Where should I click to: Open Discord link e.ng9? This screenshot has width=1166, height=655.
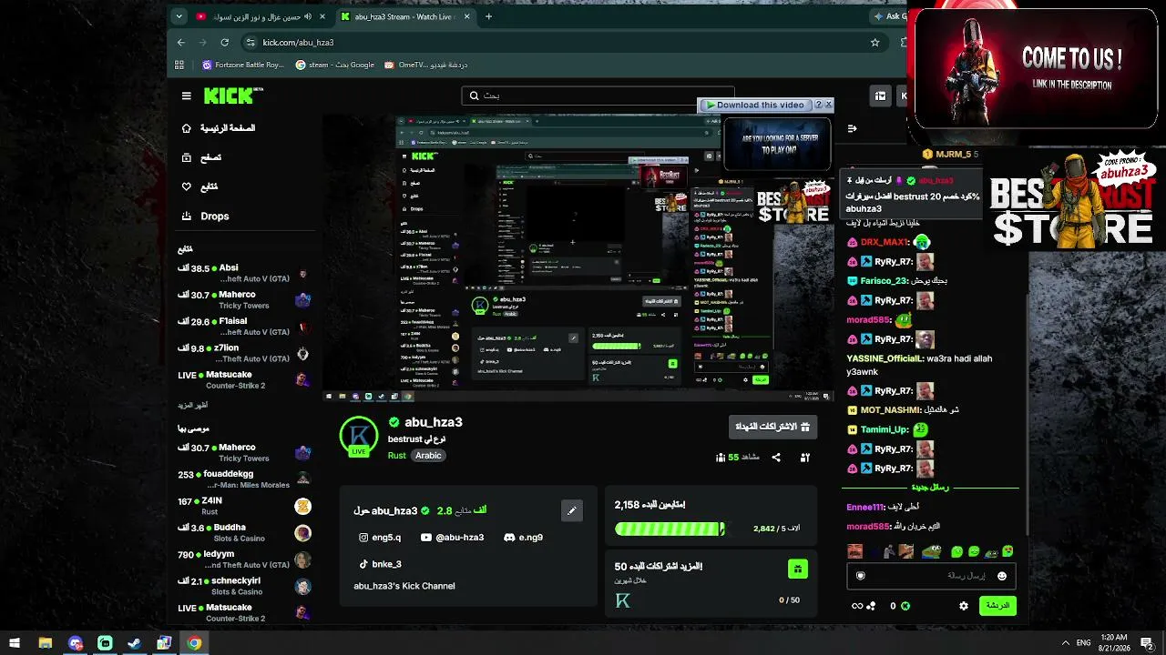(524, 538)
